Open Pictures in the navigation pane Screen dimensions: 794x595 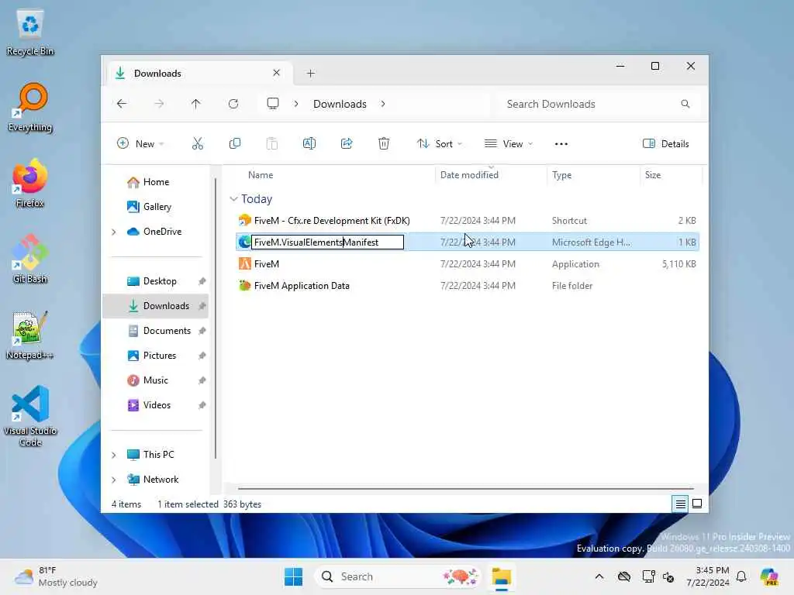(x=160, y=356)
